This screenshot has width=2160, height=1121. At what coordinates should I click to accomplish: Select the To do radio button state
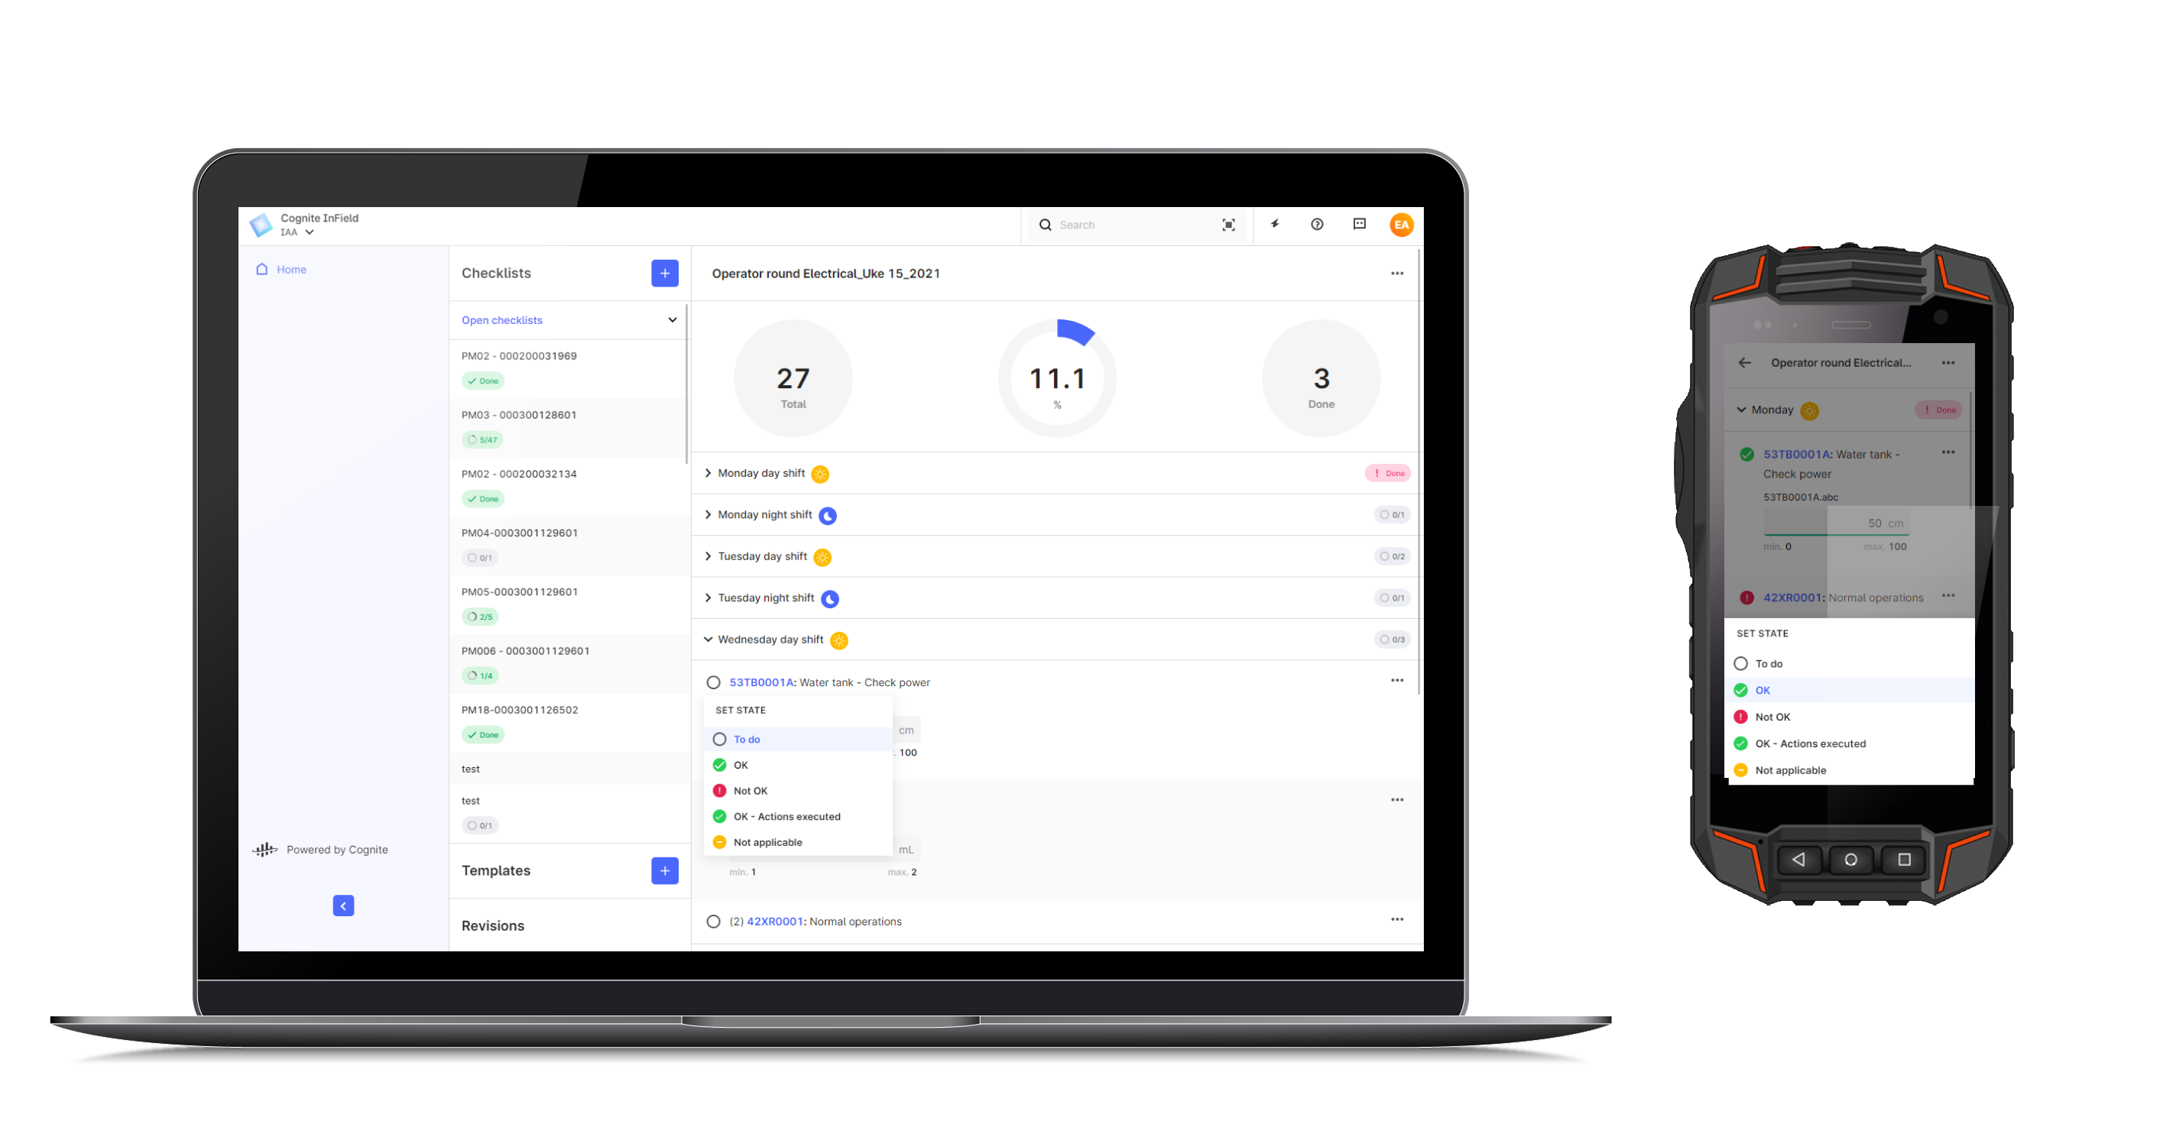point(718,740)
